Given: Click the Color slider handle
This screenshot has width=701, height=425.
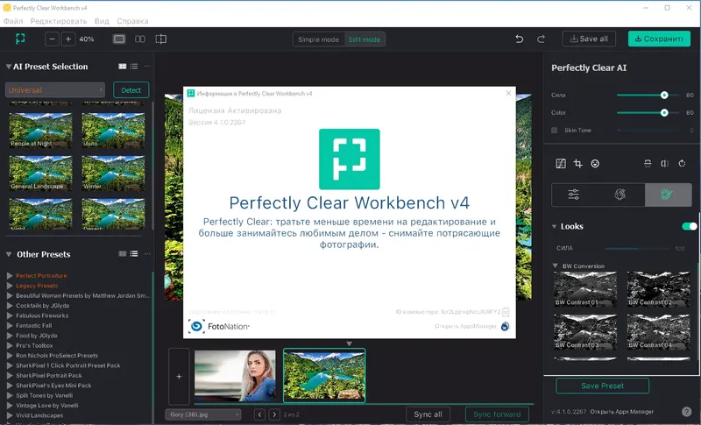Looking at the screenshot, I should pos(664,113).
